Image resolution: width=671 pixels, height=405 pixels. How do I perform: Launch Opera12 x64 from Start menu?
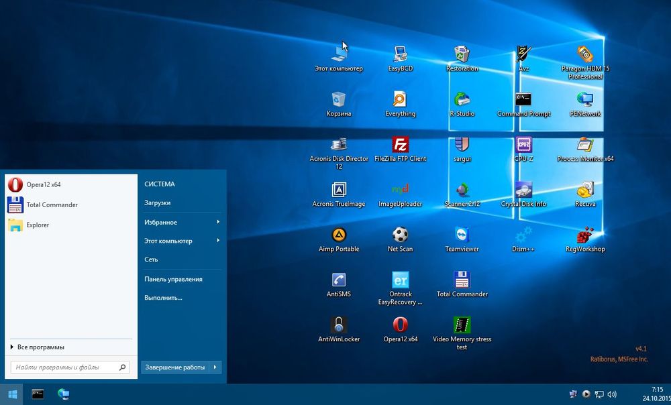pyautogui.click(x=70, y=185)
